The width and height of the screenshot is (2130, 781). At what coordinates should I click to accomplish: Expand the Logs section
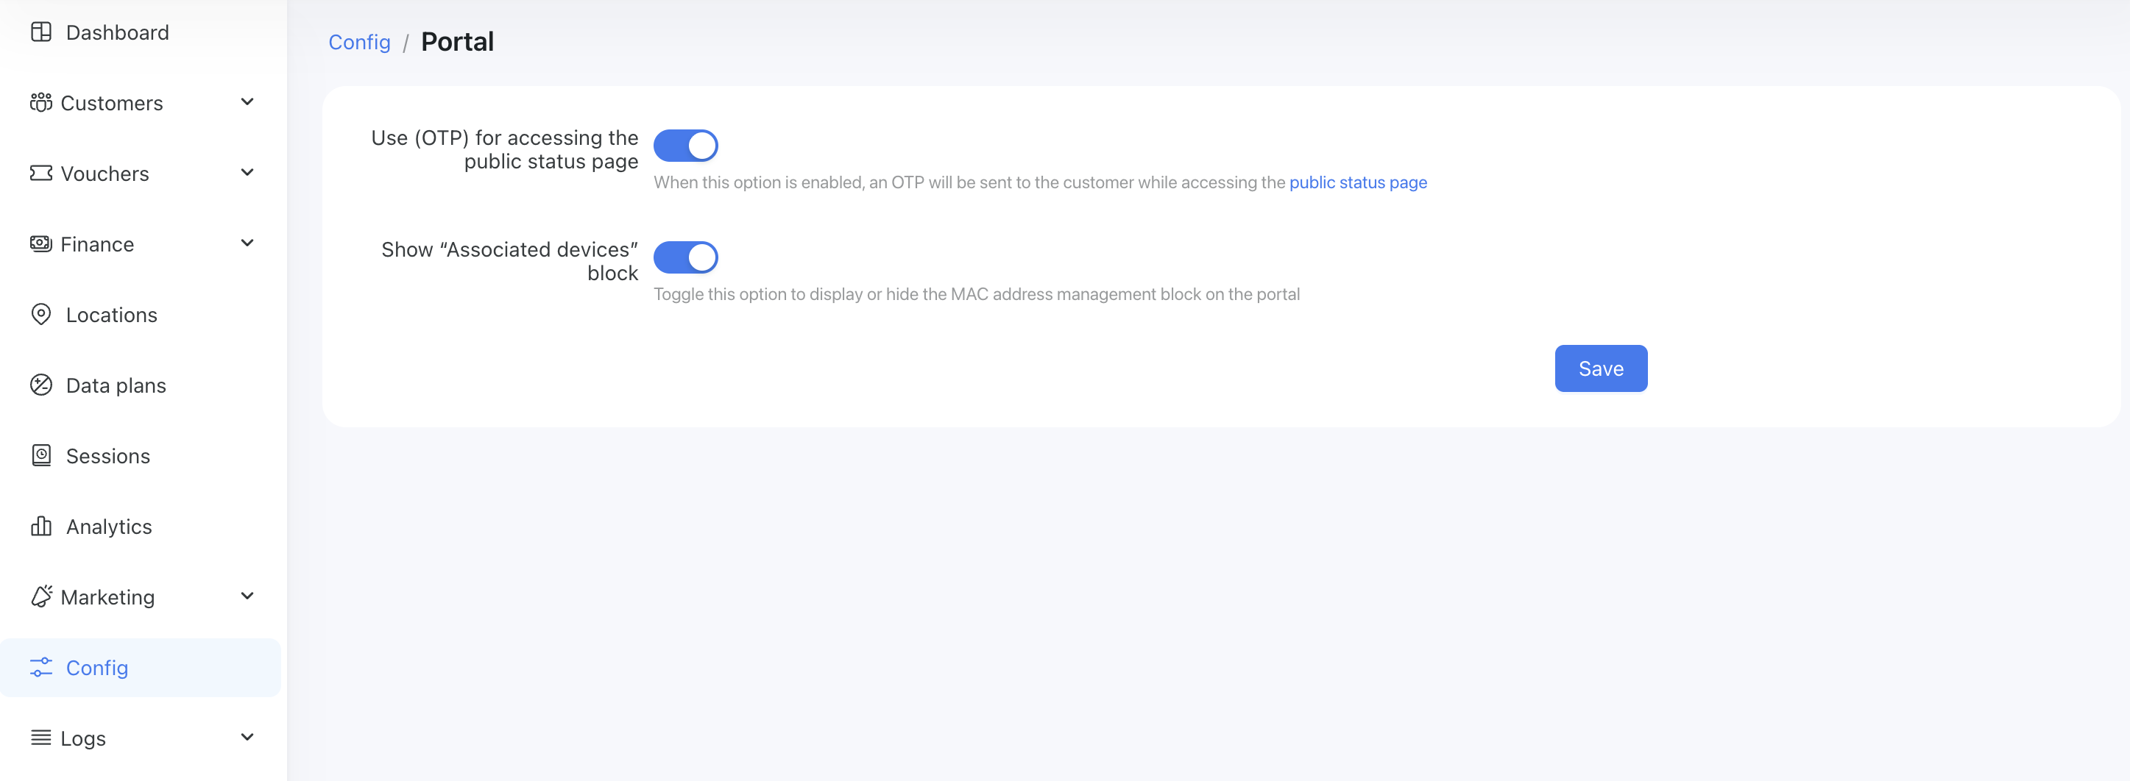[x=247, y=737]
